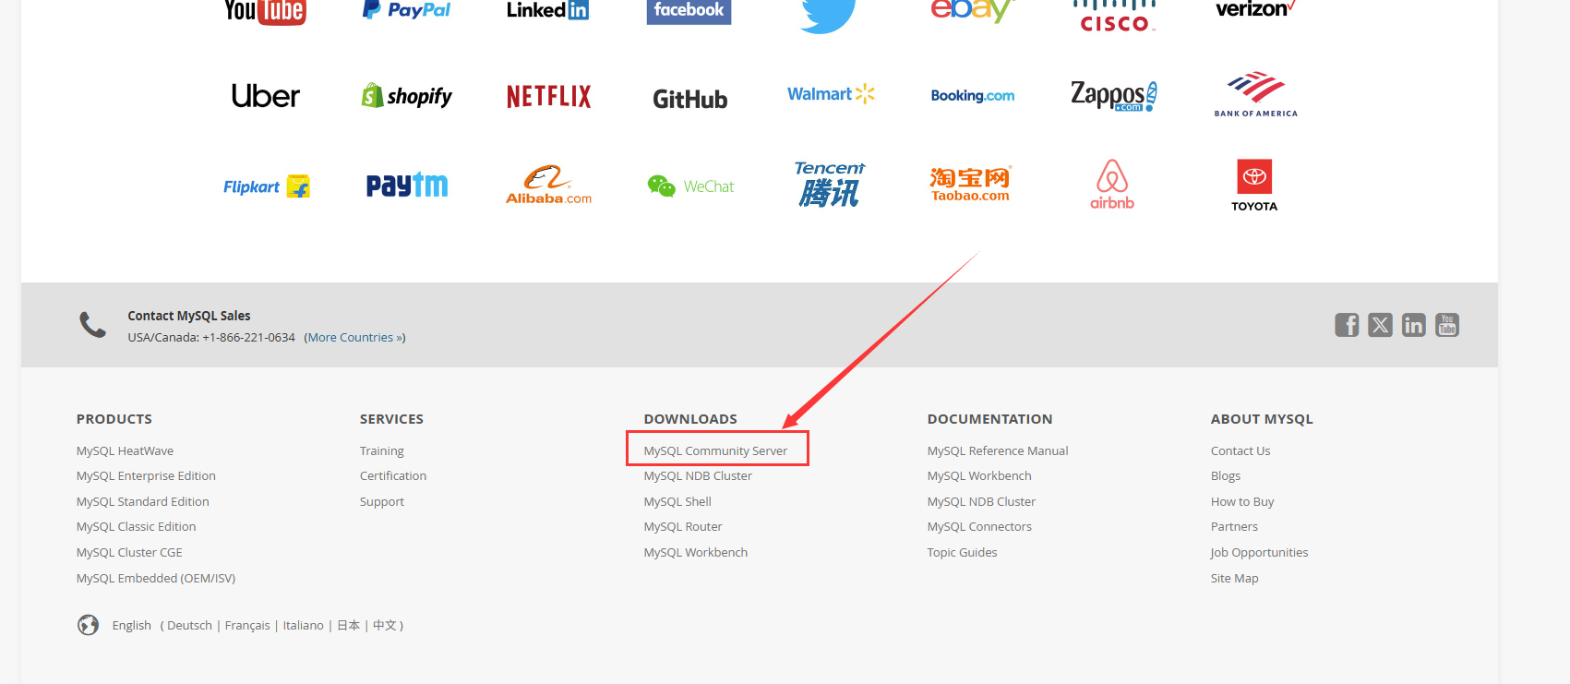Open the Training services link
The height and width of the screenshot is (684, 1570).
click(381, 451)
